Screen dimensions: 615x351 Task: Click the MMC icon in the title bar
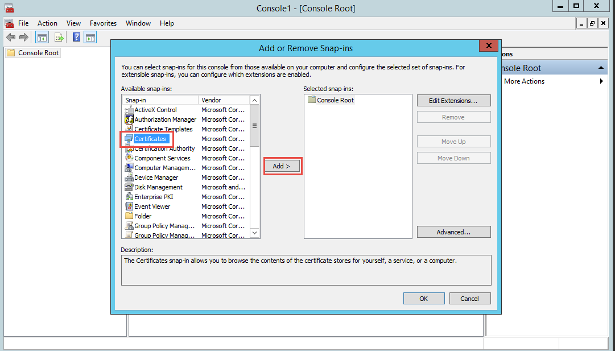pyautogui.click(x=9, y=8)
